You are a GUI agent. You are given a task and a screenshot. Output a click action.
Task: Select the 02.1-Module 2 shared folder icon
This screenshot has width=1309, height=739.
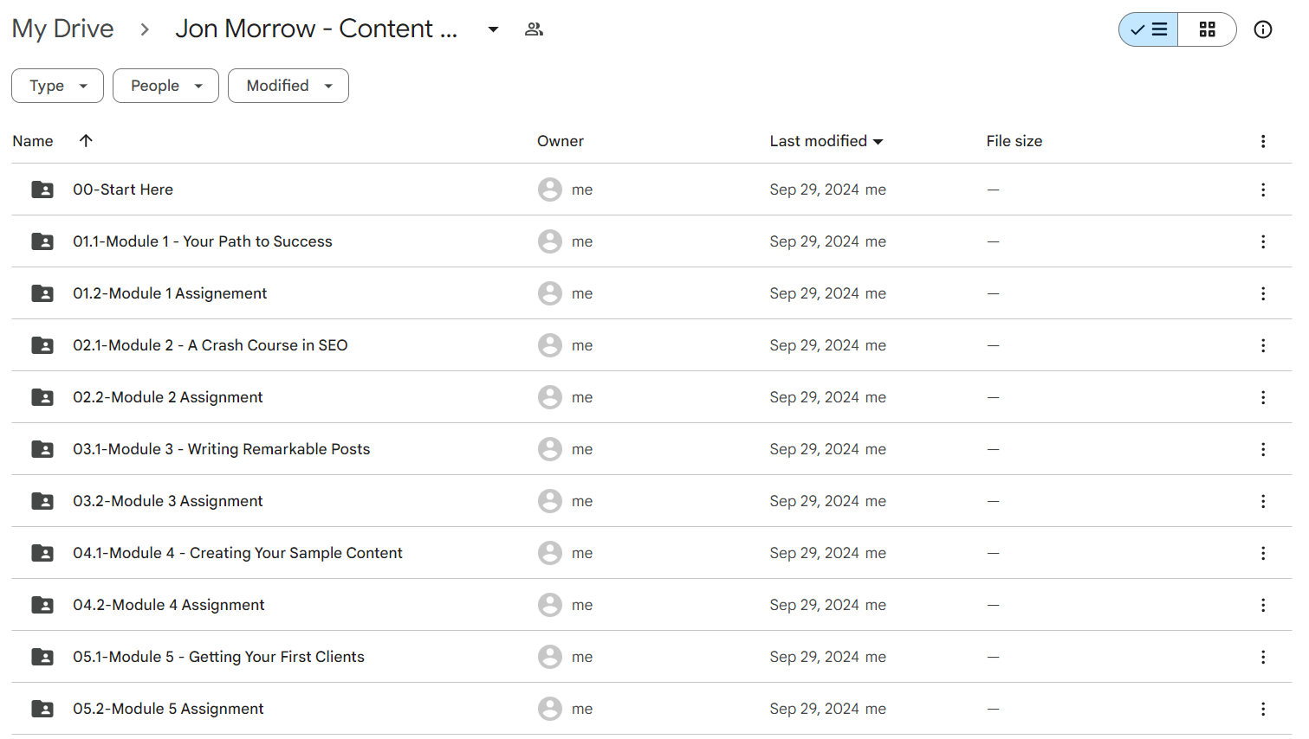click(42, 345)
